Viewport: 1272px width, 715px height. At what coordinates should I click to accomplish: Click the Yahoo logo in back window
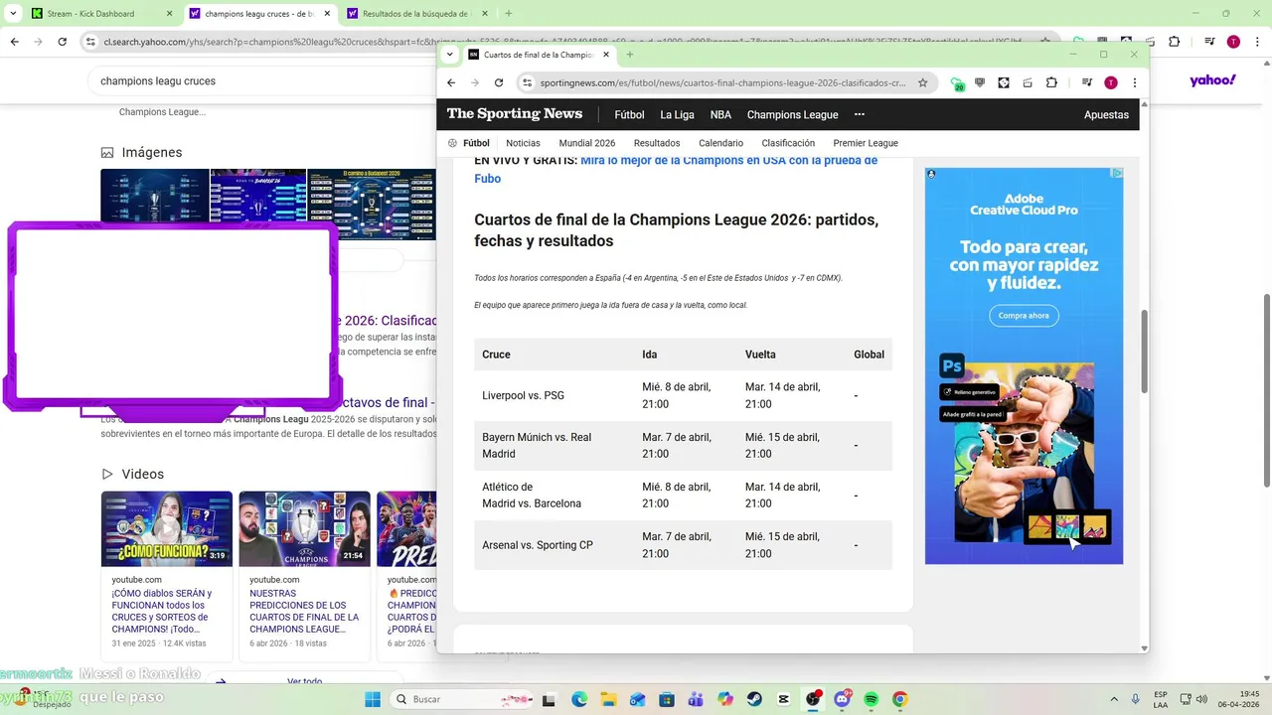[1212, 80]
